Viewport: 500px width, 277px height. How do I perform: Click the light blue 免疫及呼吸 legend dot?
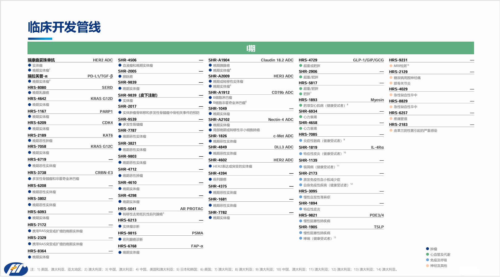tap(427, 260)
